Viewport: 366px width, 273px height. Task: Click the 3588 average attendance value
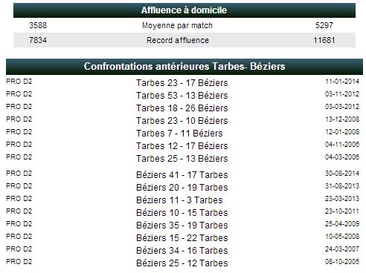[x=38, y=25]
